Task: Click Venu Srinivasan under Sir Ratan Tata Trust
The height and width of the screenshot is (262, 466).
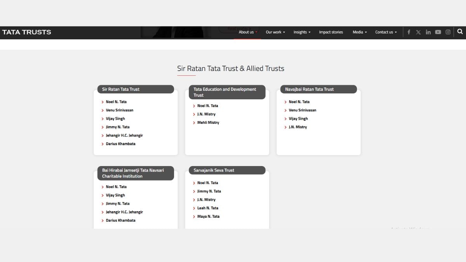Action: pyautogui.click(x=120, y=110)
